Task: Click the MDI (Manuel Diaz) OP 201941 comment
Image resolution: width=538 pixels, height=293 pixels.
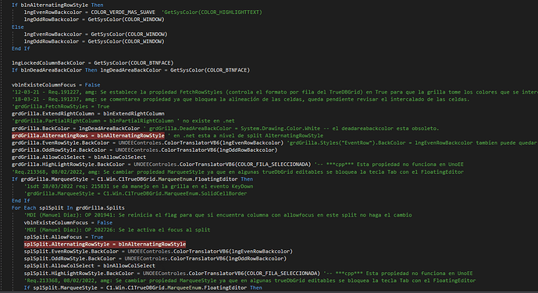Action: tap(218, 215)
